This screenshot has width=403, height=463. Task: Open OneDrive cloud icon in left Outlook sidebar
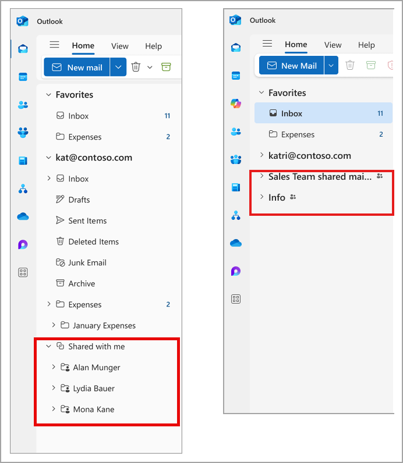point(23,217)
